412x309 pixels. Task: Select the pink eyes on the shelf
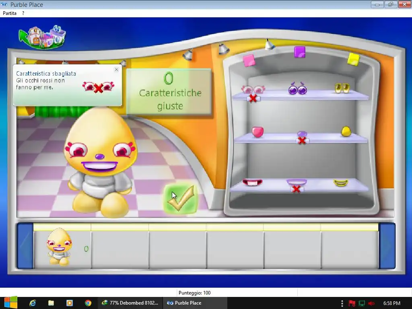point(253,89)
